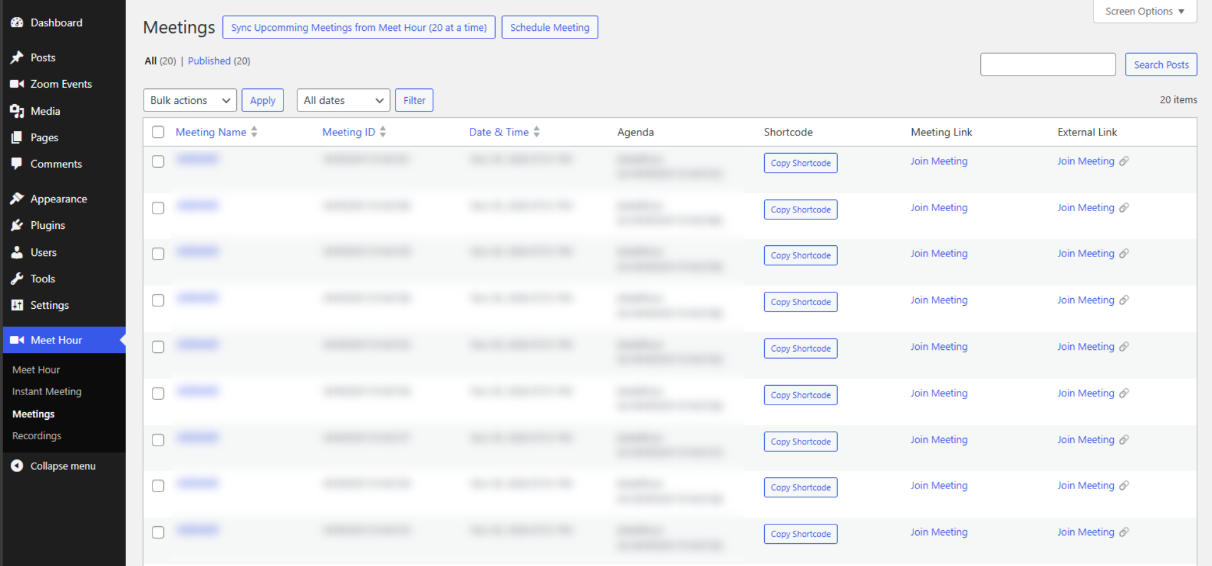Click the Tools wrench icon
1212x566 pixels.
tap(17, 279)
